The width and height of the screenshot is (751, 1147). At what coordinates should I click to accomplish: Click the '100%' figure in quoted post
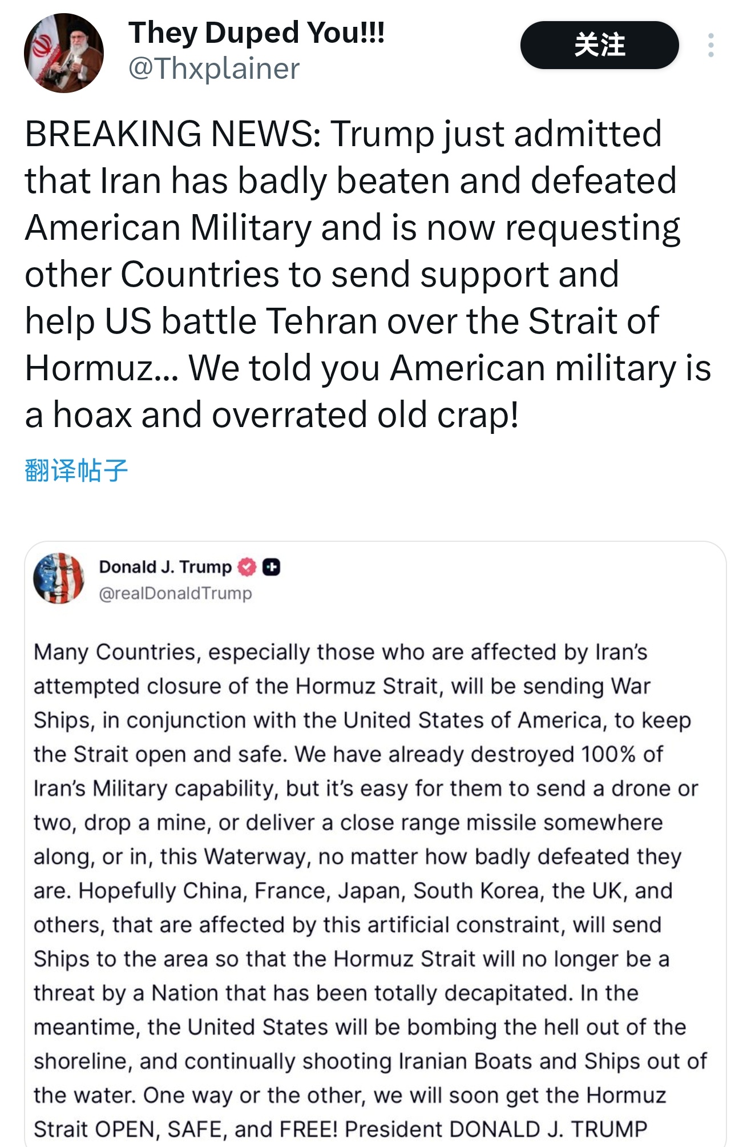pos(608,755)
